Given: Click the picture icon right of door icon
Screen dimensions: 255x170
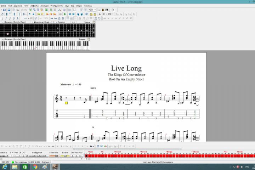Looking at the screenshot, I should click(107, 10).
